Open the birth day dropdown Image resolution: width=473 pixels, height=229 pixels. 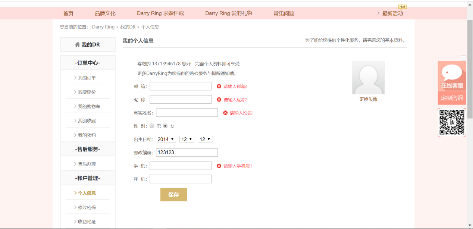tap(205, 139)
